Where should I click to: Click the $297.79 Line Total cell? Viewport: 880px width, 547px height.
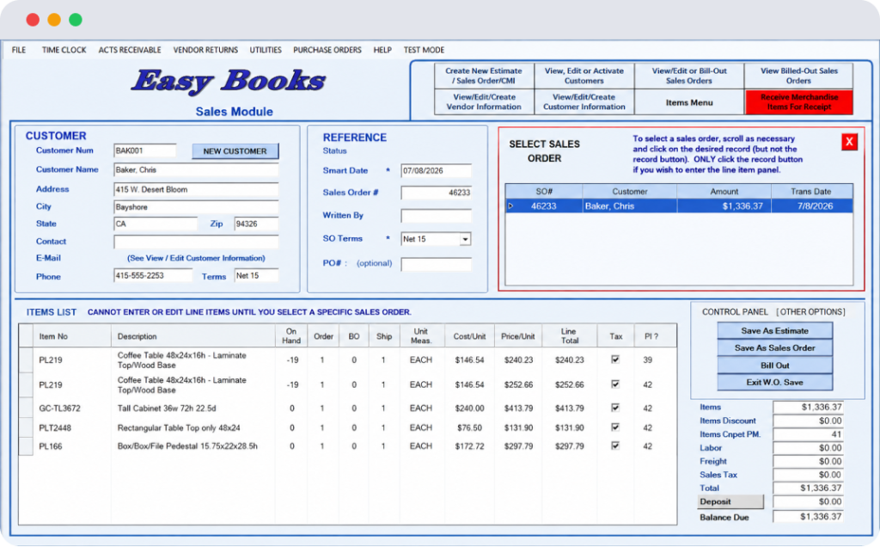pyautogui.click(x=569, y=446)
